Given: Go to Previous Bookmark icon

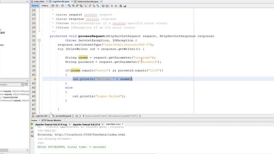Looking at the screenshot, I should [90, 6].
